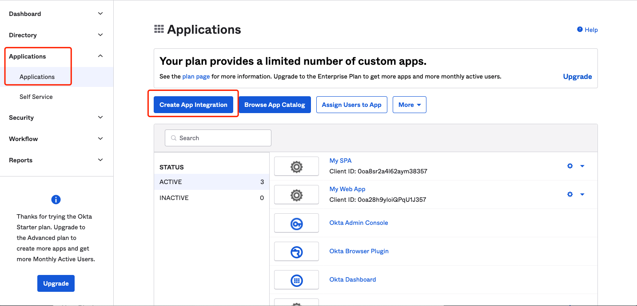Open the plan page link

coord(196,76)
